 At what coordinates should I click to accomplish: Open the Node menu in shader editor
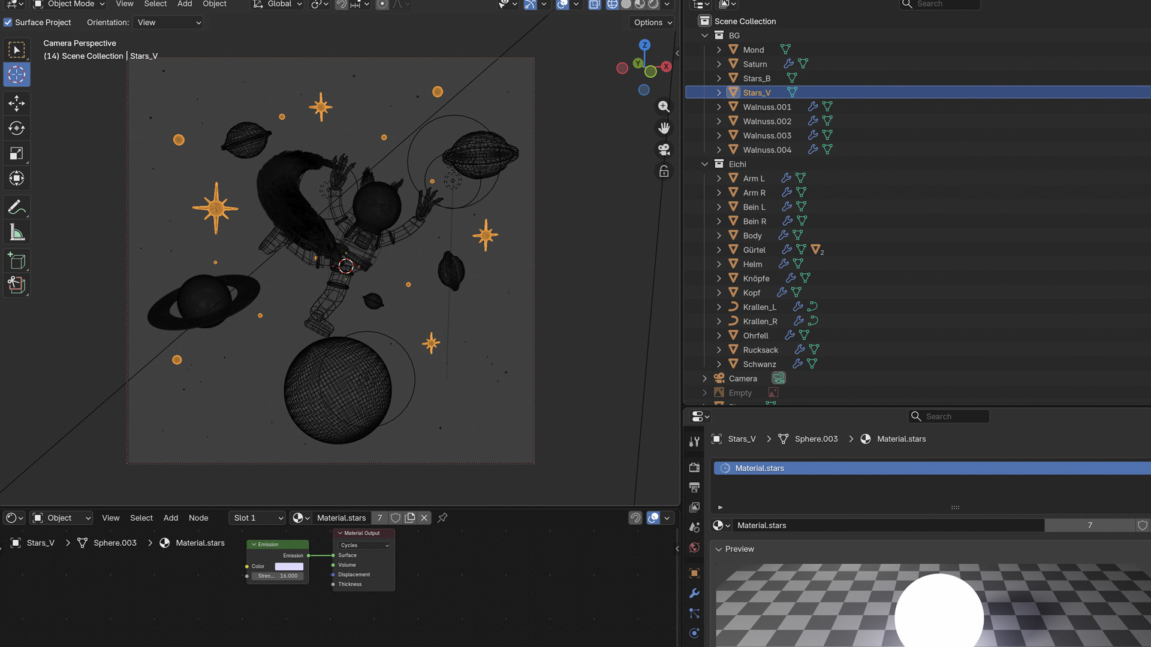point(198,518)
